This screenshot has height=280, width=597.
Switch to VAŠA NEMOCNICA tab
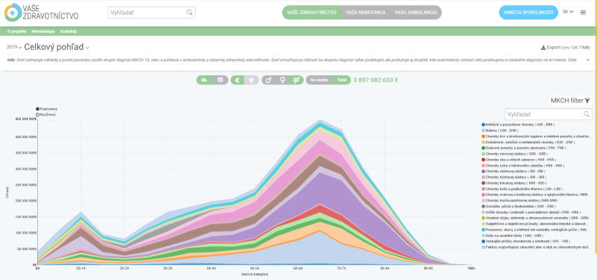(366, 12)
